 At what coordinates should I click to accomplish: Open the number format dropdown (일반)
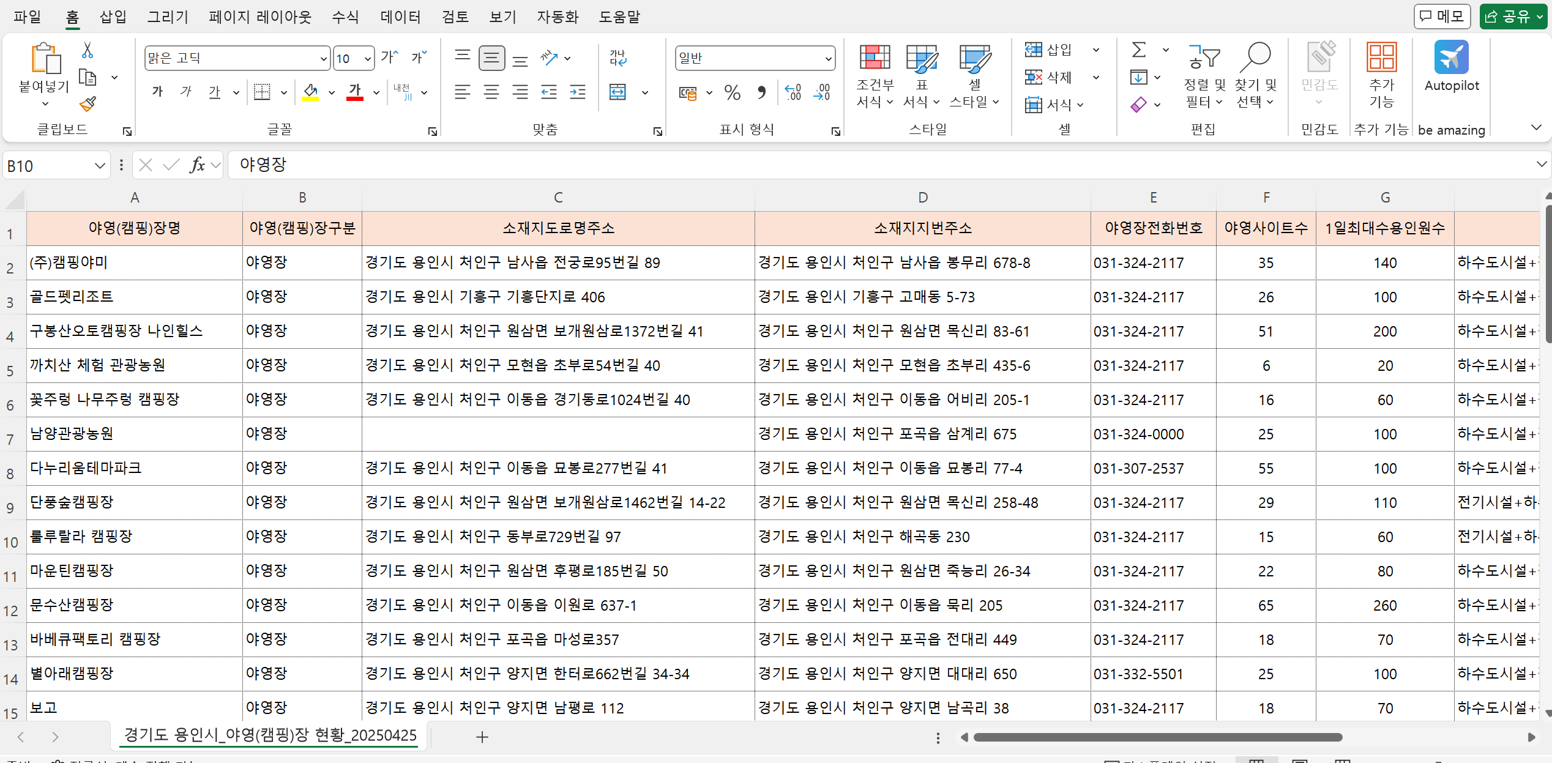point(828,59)
